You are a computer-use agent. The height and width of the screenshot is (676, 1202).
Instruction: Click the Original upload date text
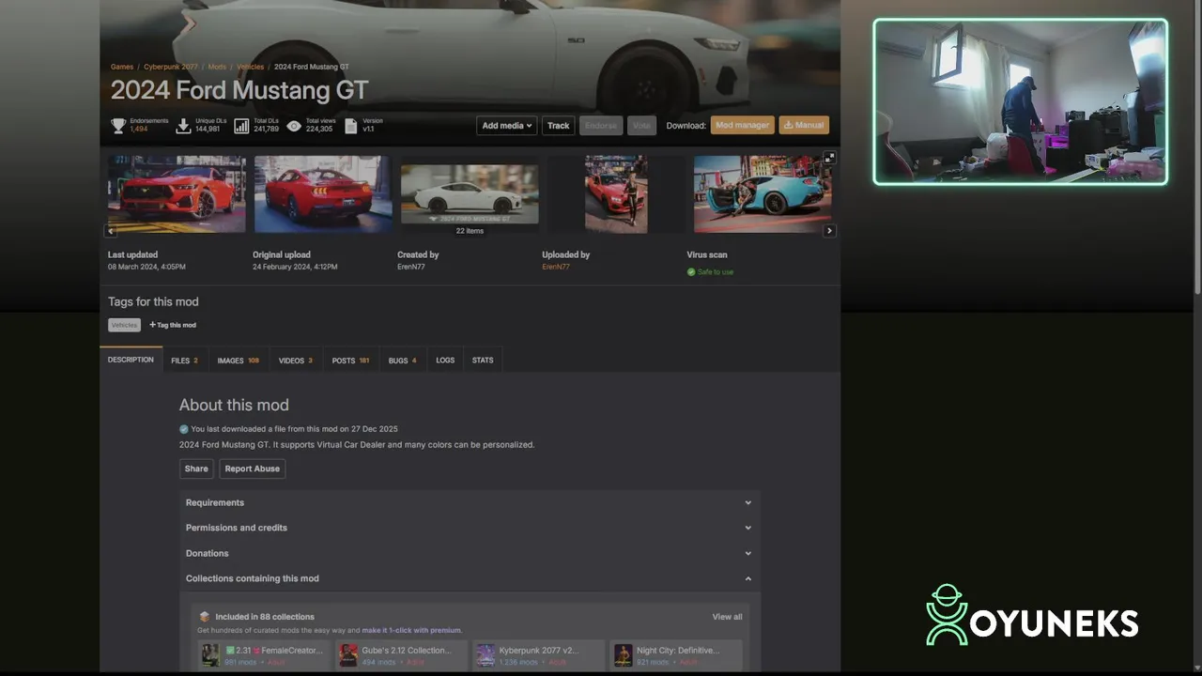[295, 267]
